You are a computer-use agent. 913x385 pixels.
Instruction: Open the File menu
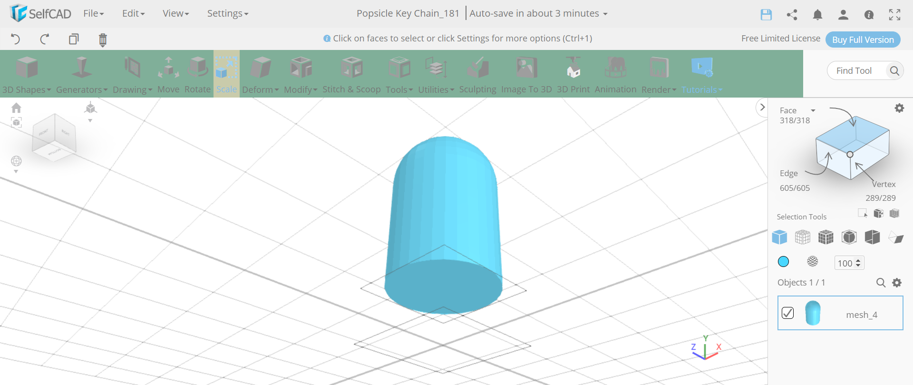click(93, 14)
